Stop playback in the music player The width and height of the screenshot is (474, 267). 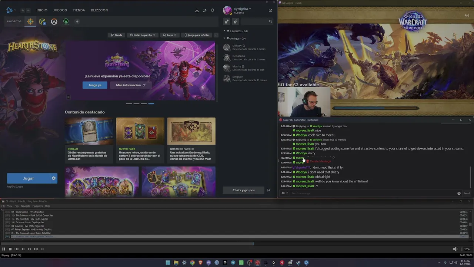point(10,249)
